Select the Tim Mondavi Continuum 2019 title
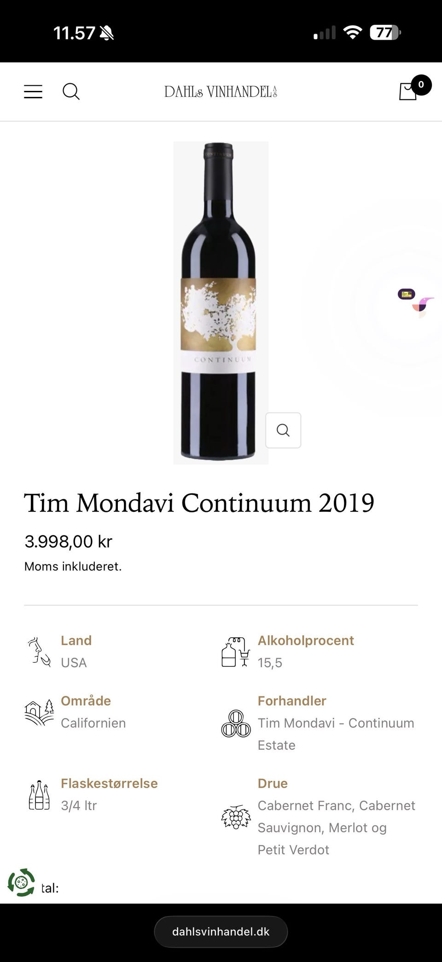The width and height of the screenshot is (442, 962). pos(199,502)
